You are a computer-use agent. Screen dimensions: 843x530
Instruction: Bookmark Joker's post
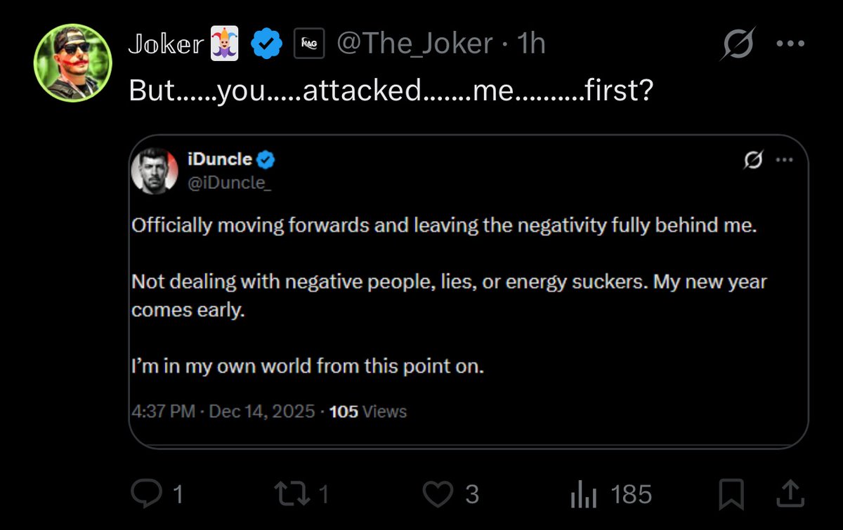(x=731, y=495)
